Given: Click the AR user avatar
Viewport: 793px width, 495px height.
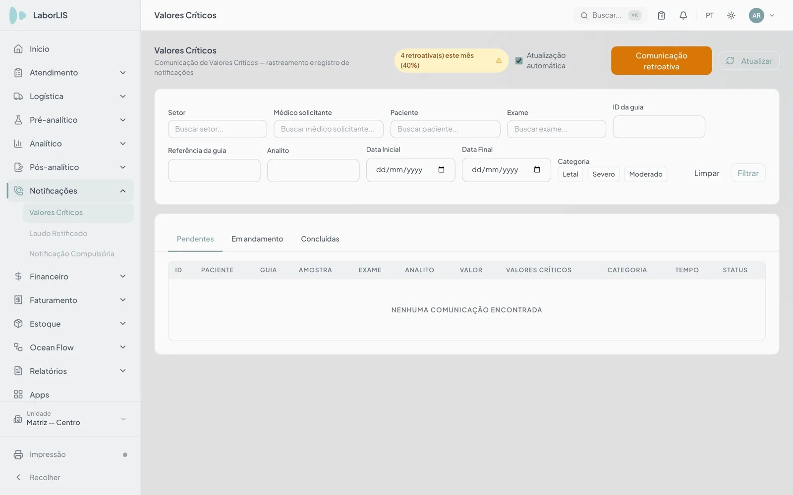Looking at the screenshot, I should [x=756, y=15].
